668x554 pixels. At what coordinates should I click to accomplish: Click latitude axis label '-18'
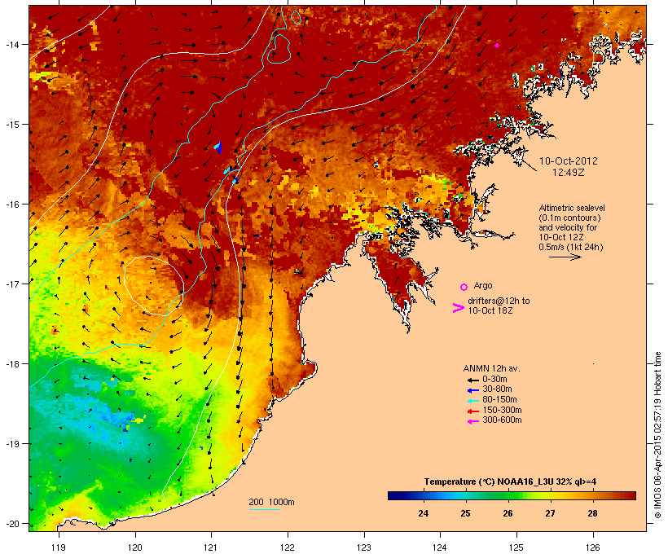(12, 364)
